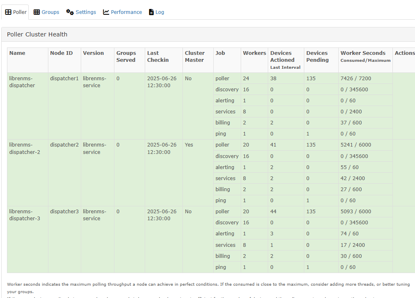This screenshot has width=415, height=298.
Task: Click the '27 / 600' billing worker seconds
Action: pos(351,190)
